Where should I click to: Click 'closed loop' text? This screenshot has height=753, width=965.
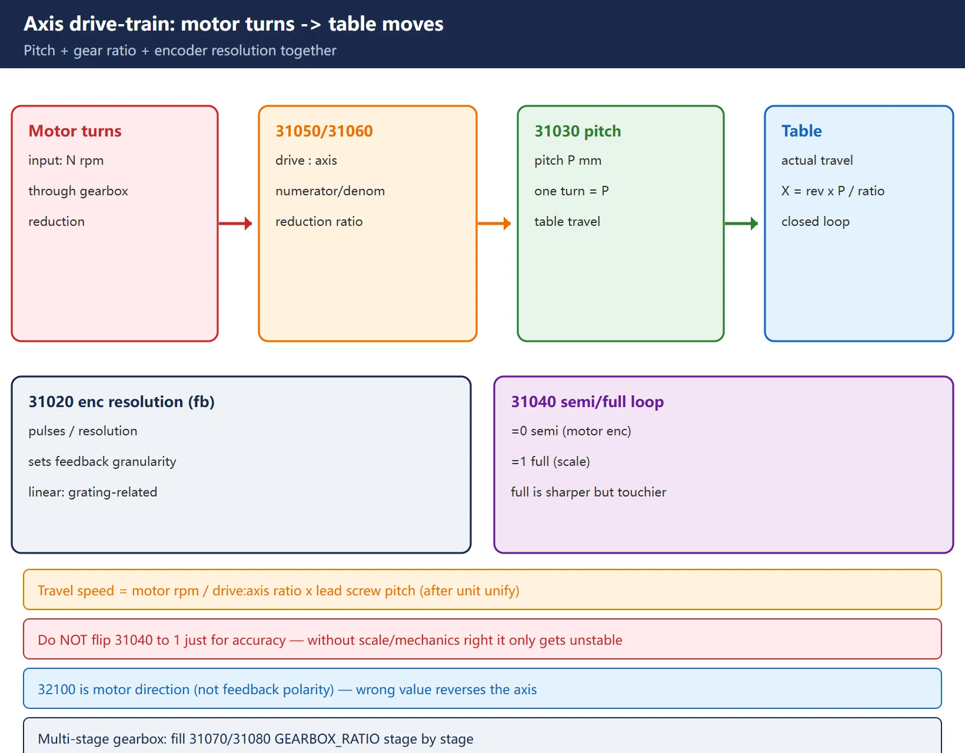click(815, 221)
